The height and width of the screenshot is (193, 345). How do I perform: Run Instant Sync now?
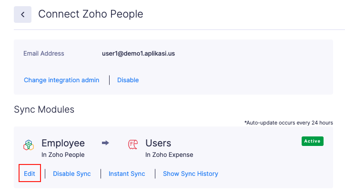coord(127,174)
